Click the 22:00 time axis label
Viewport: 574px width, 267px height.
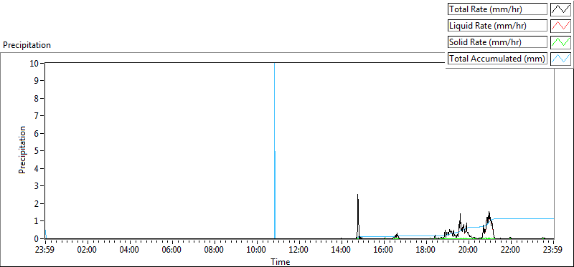coord(511,251)
